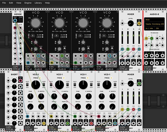Click SIN output on second VCO-1 module
167x132 pixels.
coord(51,124)
